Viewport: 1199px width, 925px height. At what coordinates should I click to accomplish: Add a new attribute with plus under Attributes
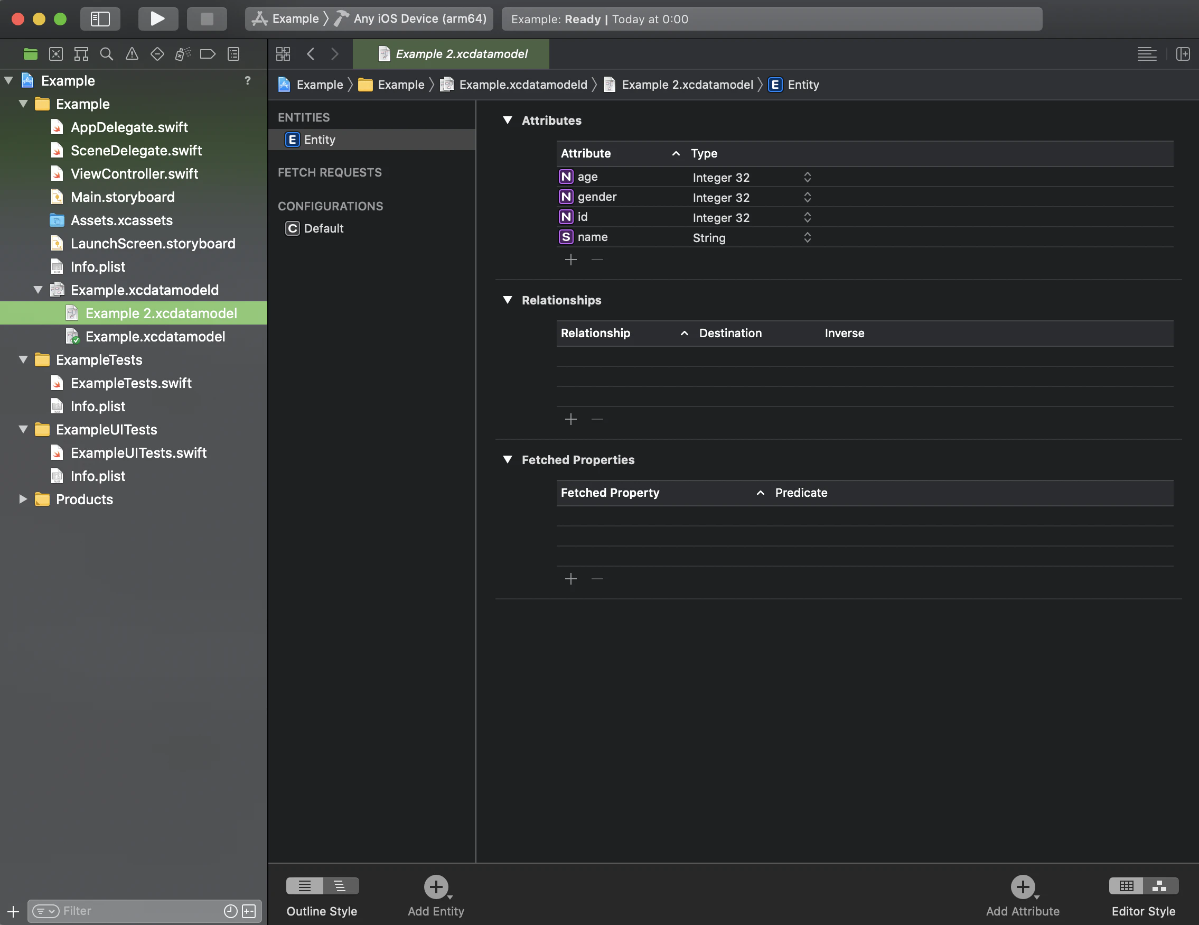(571, 259)
